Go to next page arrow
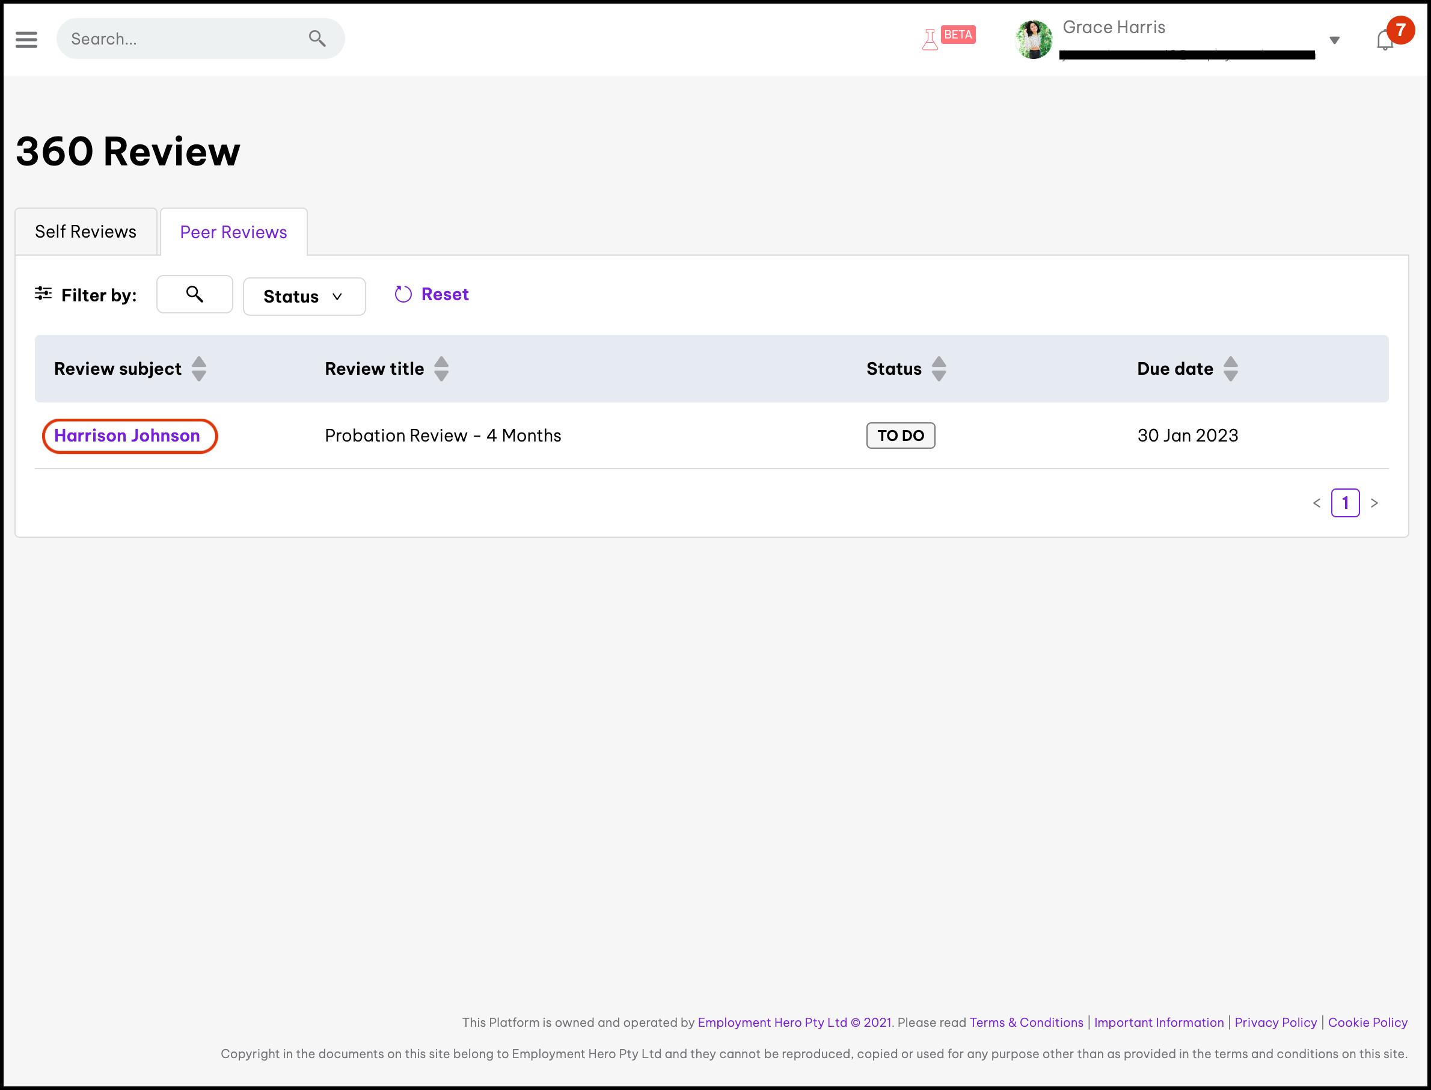Image resolution: width=1431 pixels, height=1090 pixels. click(1374, 503)
